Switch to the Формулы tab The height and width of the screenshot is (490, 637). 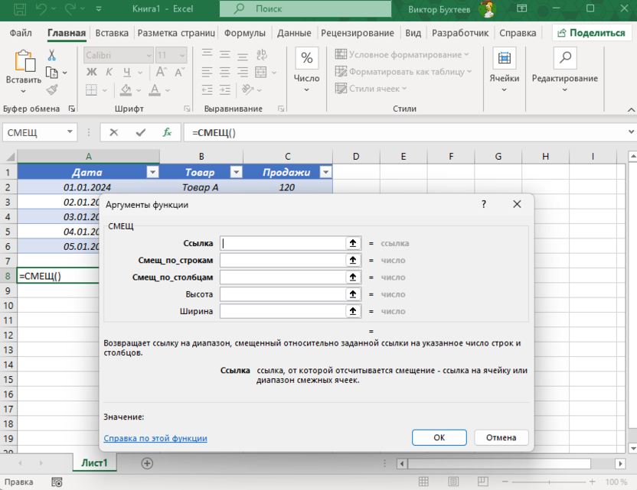point(245,33)
